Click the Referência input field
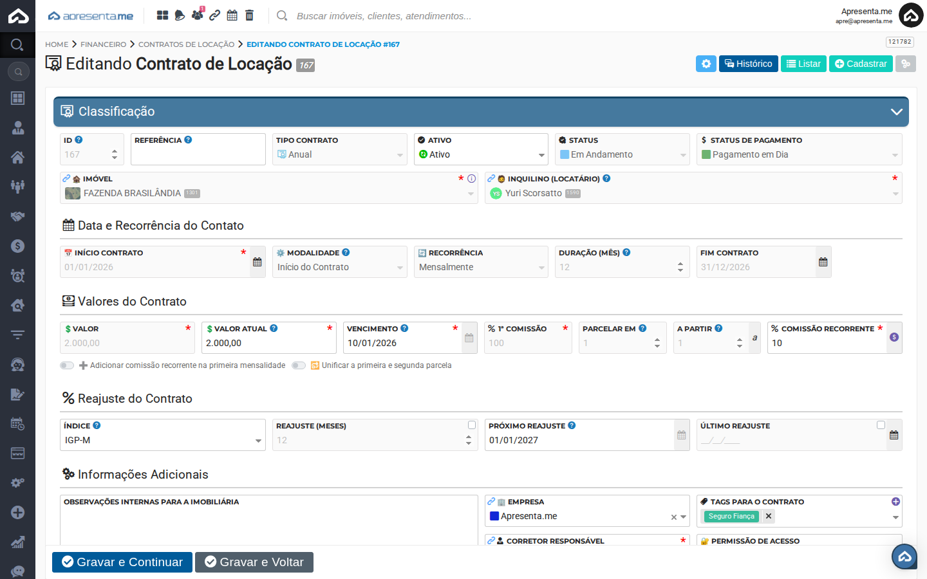The height and width of the screenshot is (579, 927). click(x=198, y=155)
